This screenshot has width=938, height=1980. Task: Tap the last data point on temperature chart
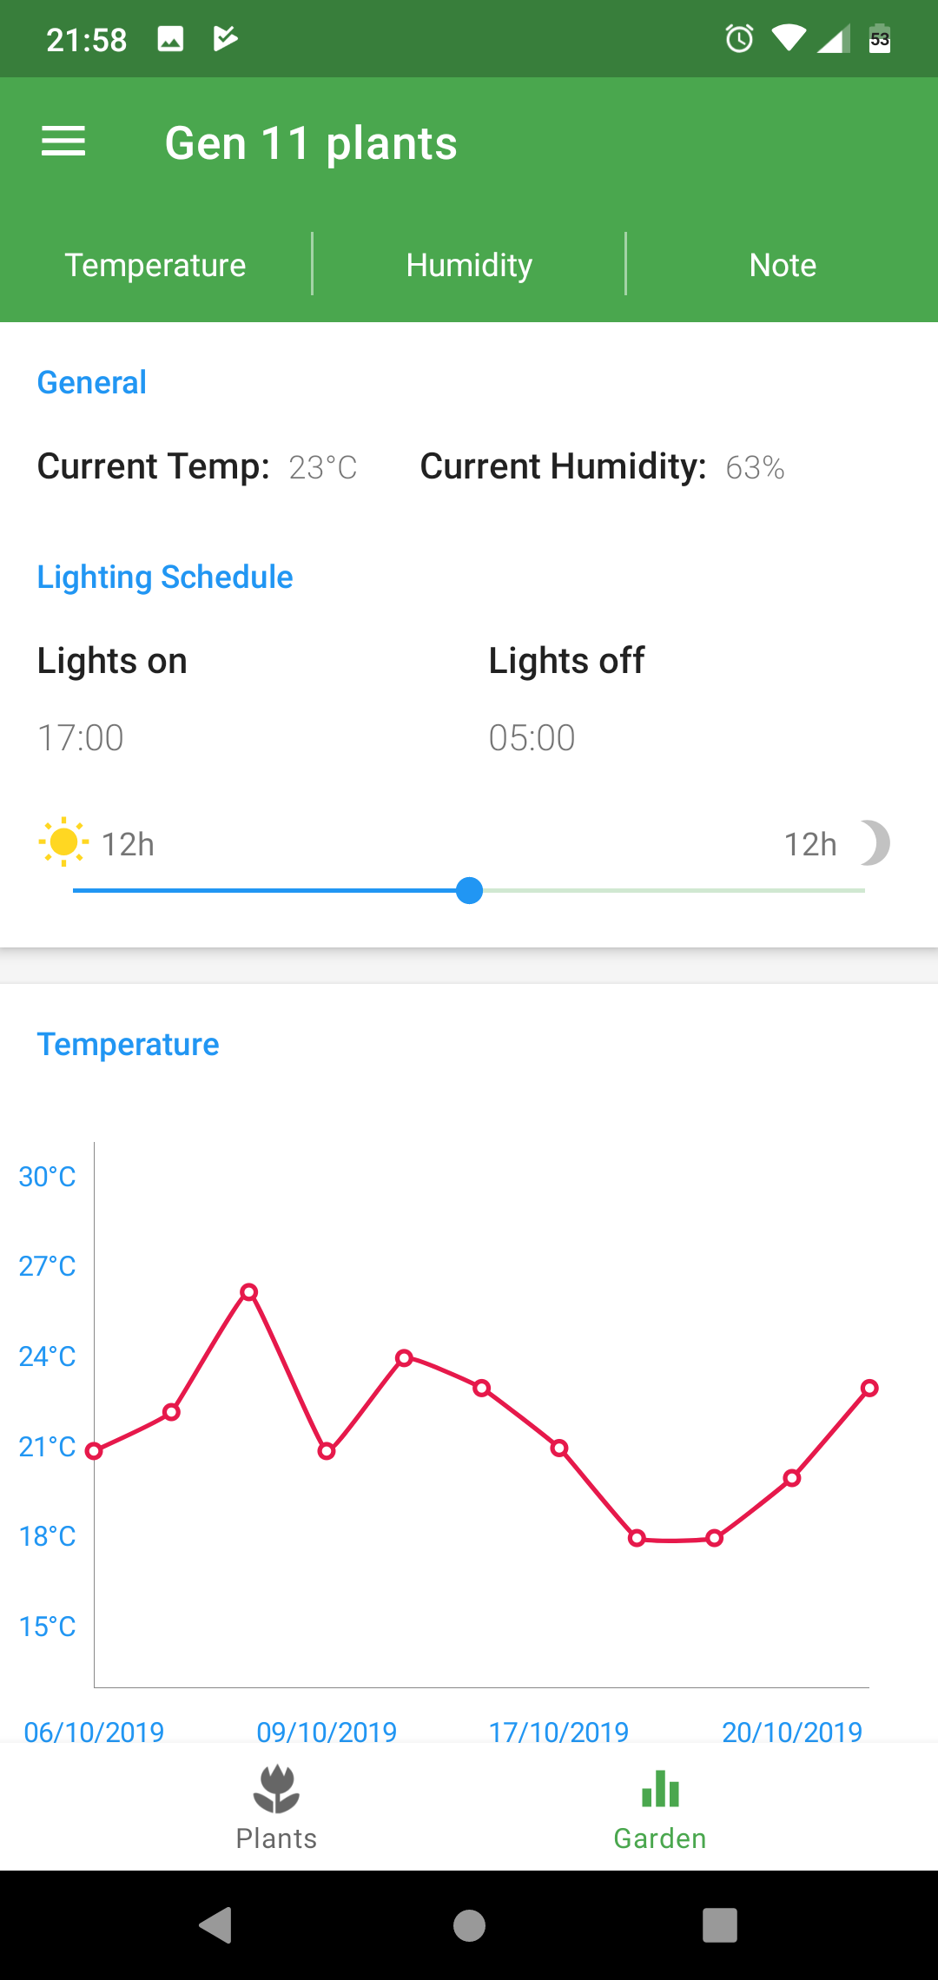[x=869, y=1389]
